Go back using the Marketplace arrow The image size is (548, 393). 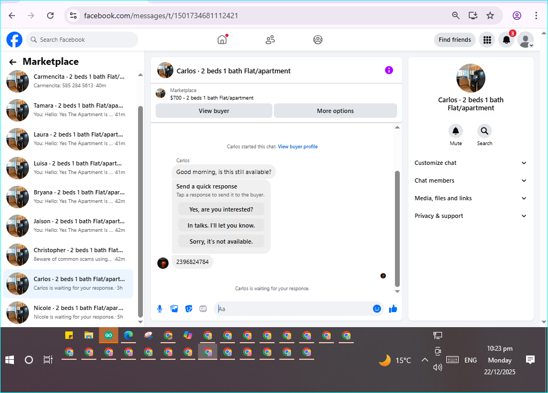click(x=13, y=62)
